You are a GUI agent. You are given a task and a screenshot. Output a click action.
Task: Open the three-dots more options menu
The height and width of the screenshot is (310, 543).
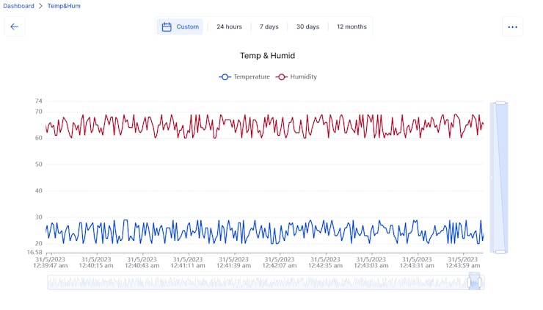tap(512, 27)
